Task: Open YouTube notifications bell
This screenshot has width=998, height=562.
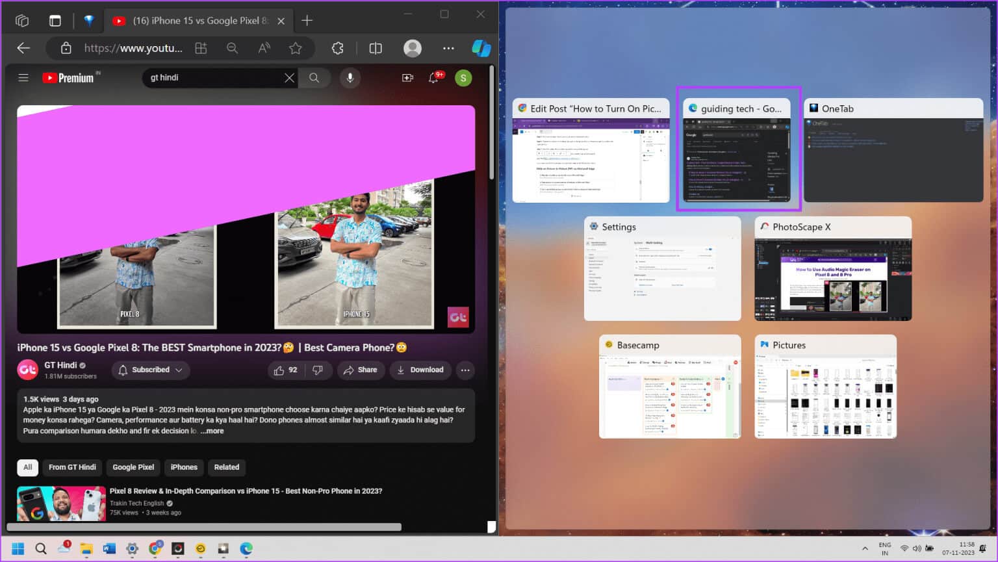Action: pyautogui.click(x=434, y=78)
